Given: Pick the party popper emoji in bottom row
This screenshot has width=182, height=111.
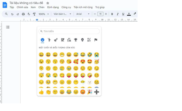Looking at the screenshot, I should coord(90,92).
